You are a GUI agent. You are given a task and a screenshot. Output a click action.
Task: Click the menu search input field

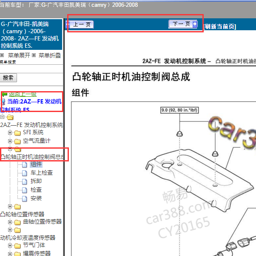pyautogui.click(x=31, y=69)
